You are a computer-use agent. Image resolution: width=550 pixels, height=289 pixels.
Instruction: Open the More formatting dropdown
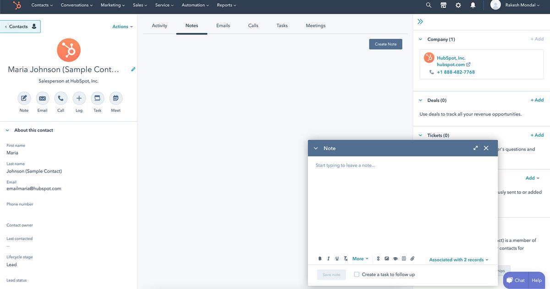click(360, 259)
